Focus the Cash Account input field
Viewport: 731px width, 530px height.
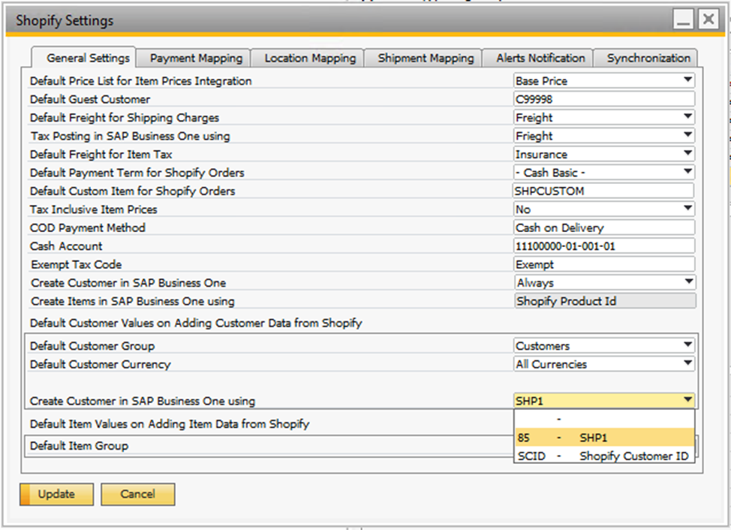click(x=603, y=246)
